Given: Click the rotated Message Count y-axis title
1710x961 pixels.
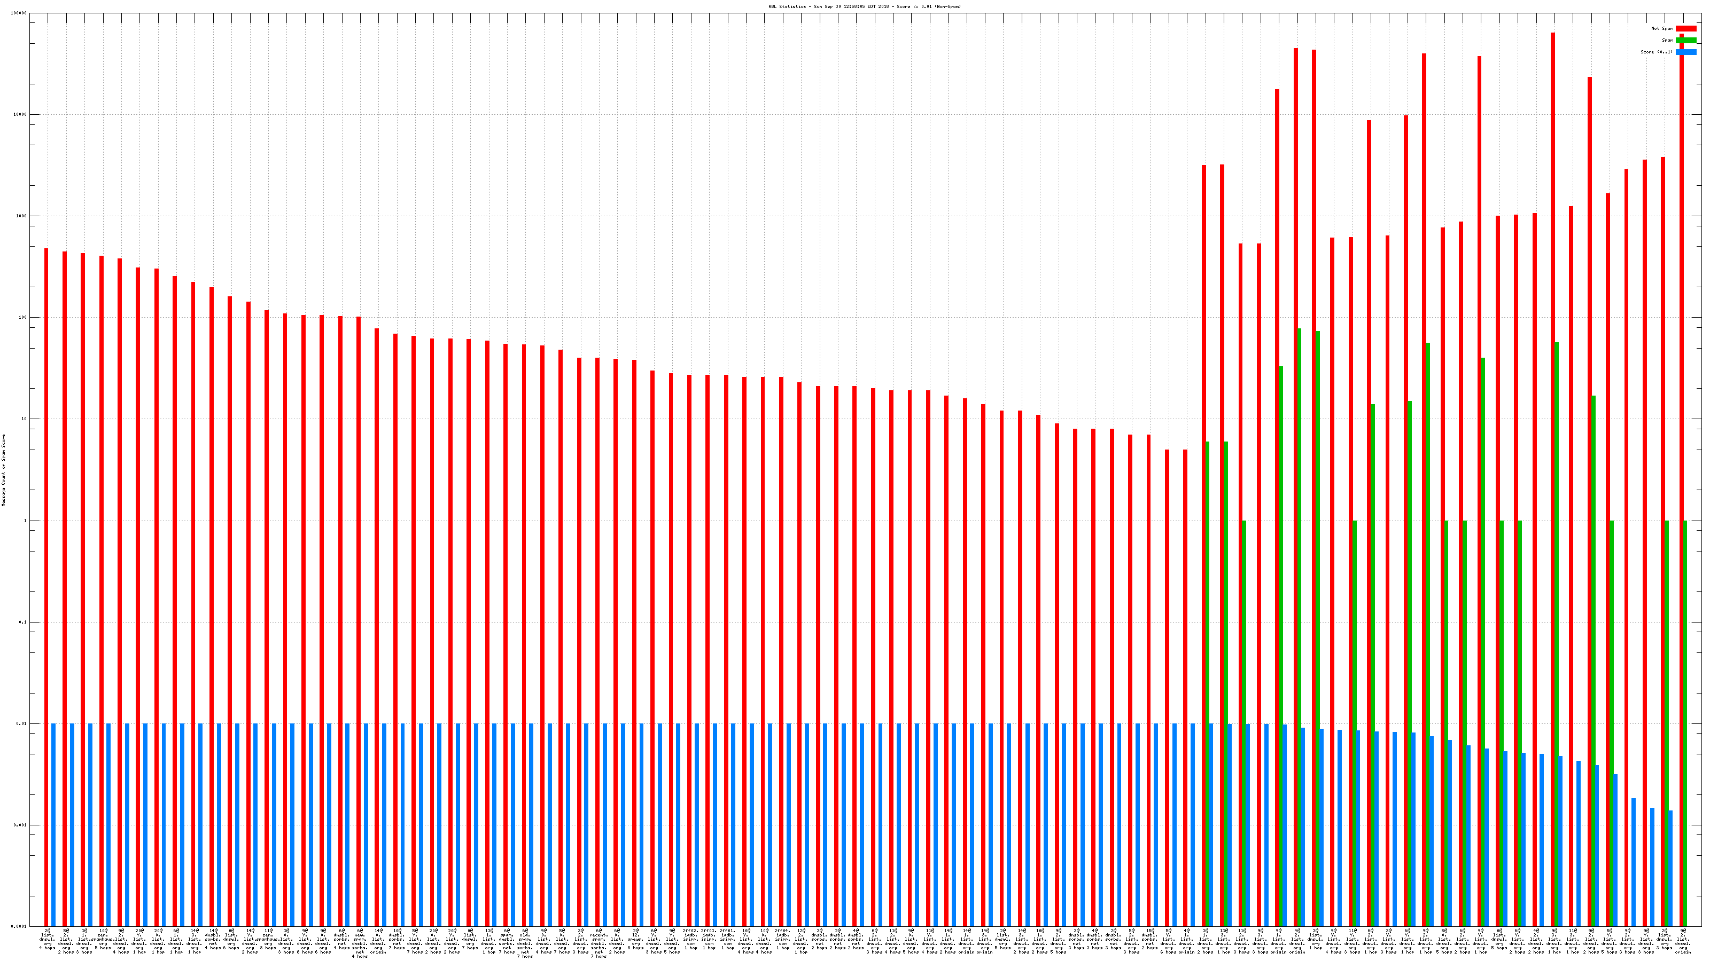Looking at the screenshot, I should tap(3, 470).
